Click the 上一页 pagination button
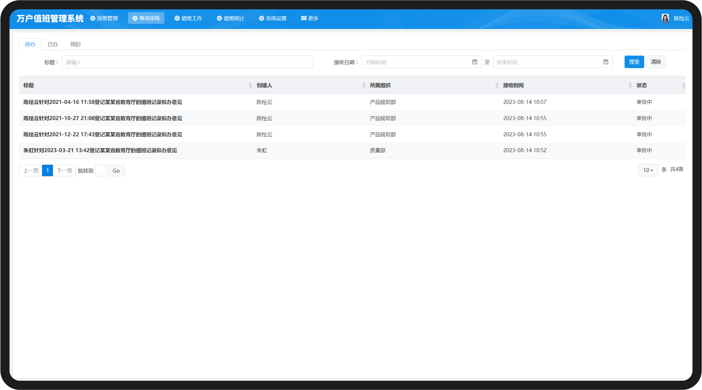 31,170
